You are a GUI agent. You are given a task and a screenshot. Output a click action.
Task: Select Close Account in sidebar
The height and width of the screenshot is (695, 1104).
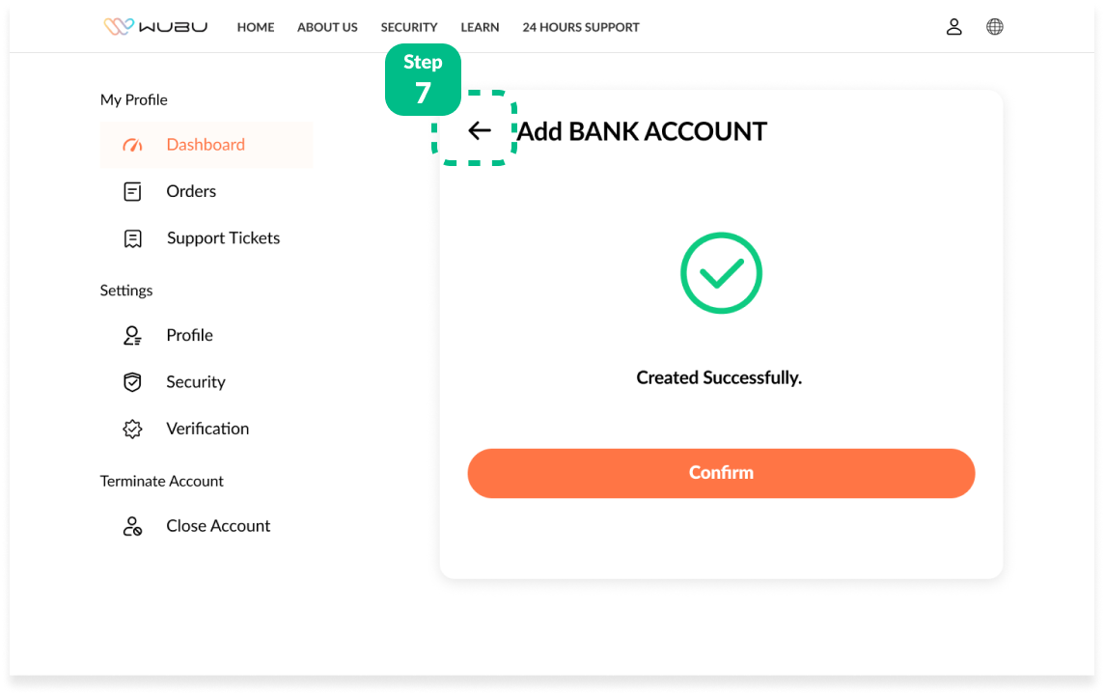(x=218, y=526)
